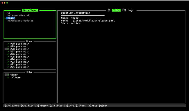Screen dimensions: 189x111
Task: Select run #22 push main
Action: 18,64
